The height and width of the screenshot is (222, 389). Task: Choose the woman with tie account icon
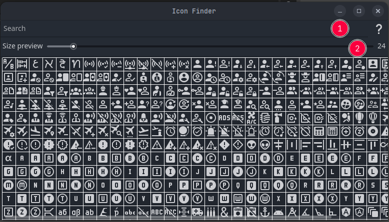pyautogui.click(x=143, y=118)
